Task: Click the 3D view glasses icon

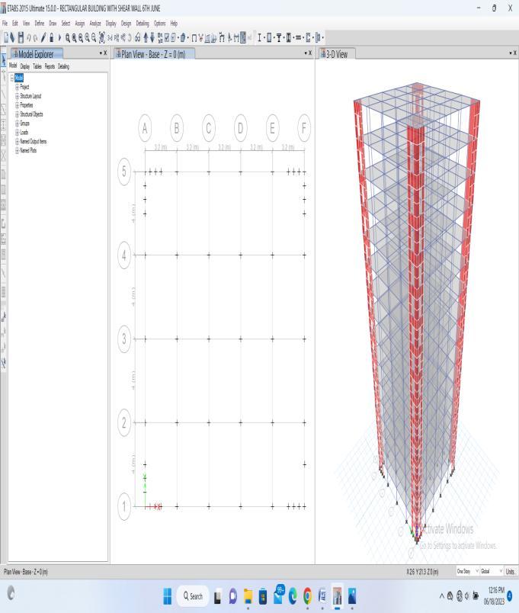Action: point(137,37)
